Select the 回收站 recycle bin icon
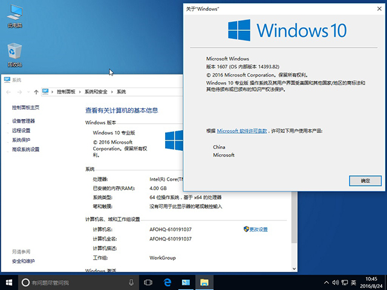This screenshot has height=290, width=387. [15, 53]
